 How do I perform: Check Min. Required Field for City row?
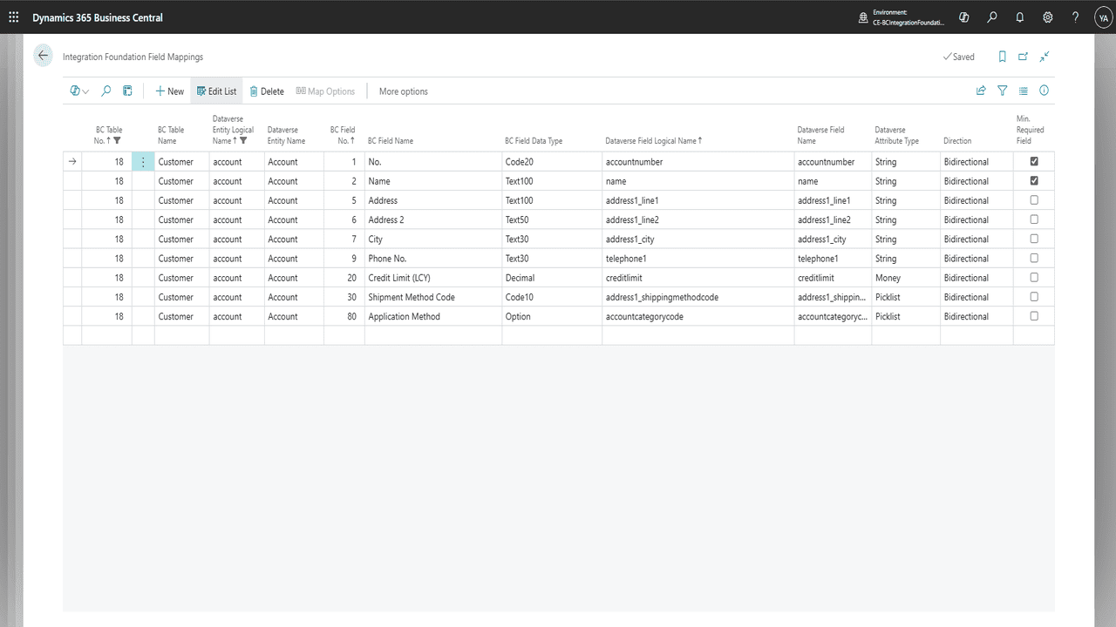pos(1034,239)
